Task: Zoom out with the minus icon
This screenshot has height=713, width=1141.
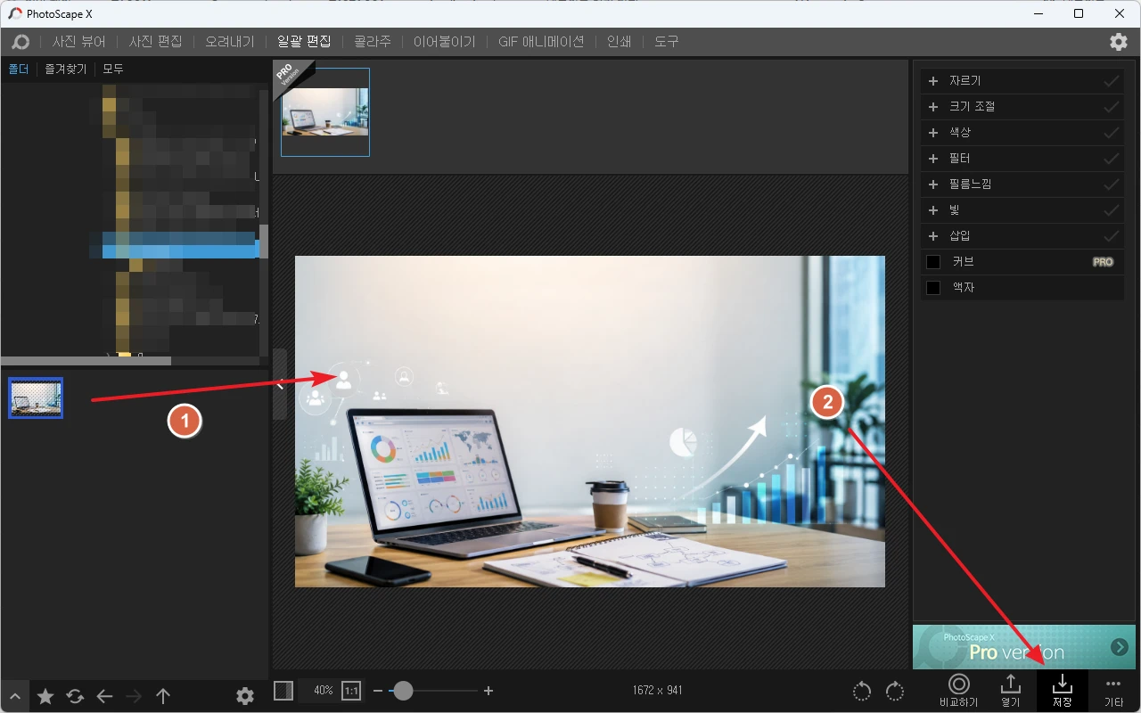Action: pos(378,691)
